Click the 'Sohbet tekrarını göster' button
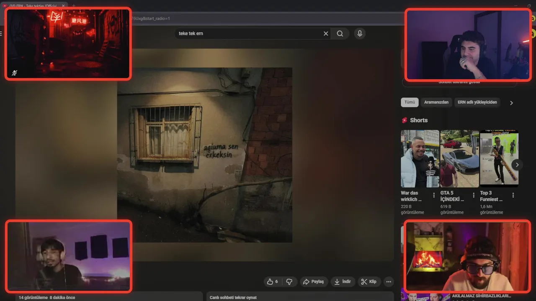Image resolution: width=536 pixels, height=301 pixels. (x=459, y=82)
